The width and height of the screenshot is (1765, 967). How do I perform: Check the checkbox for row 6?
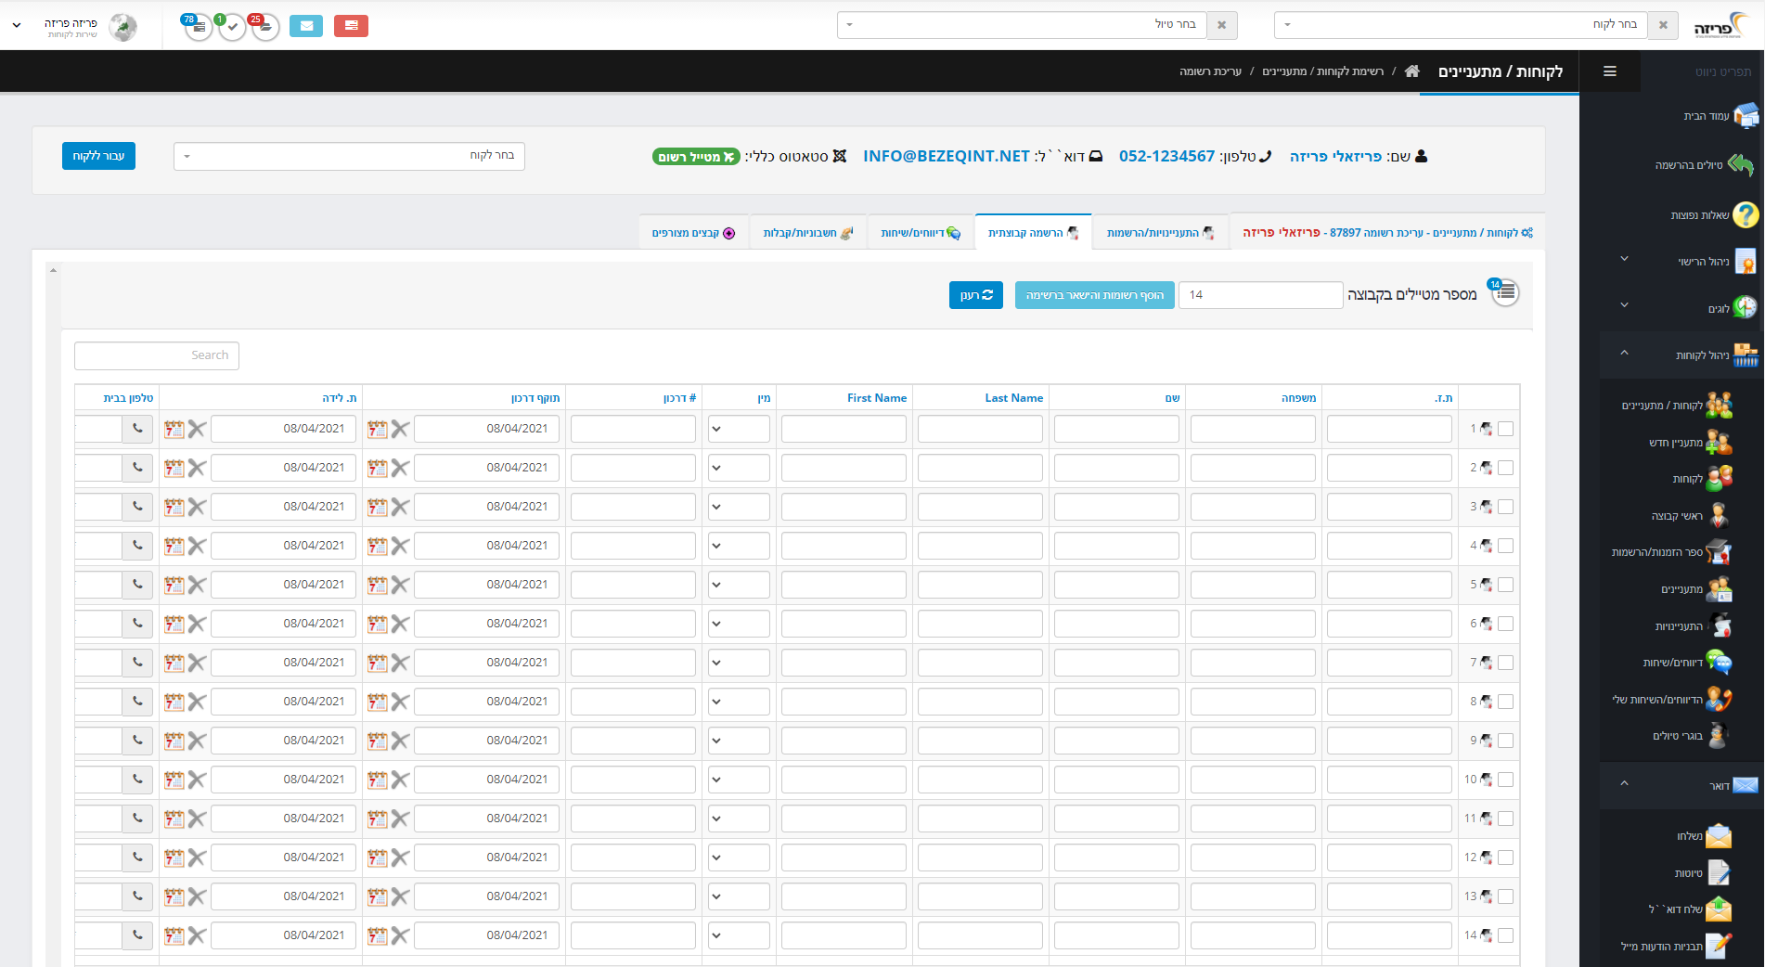point(1505,624)
